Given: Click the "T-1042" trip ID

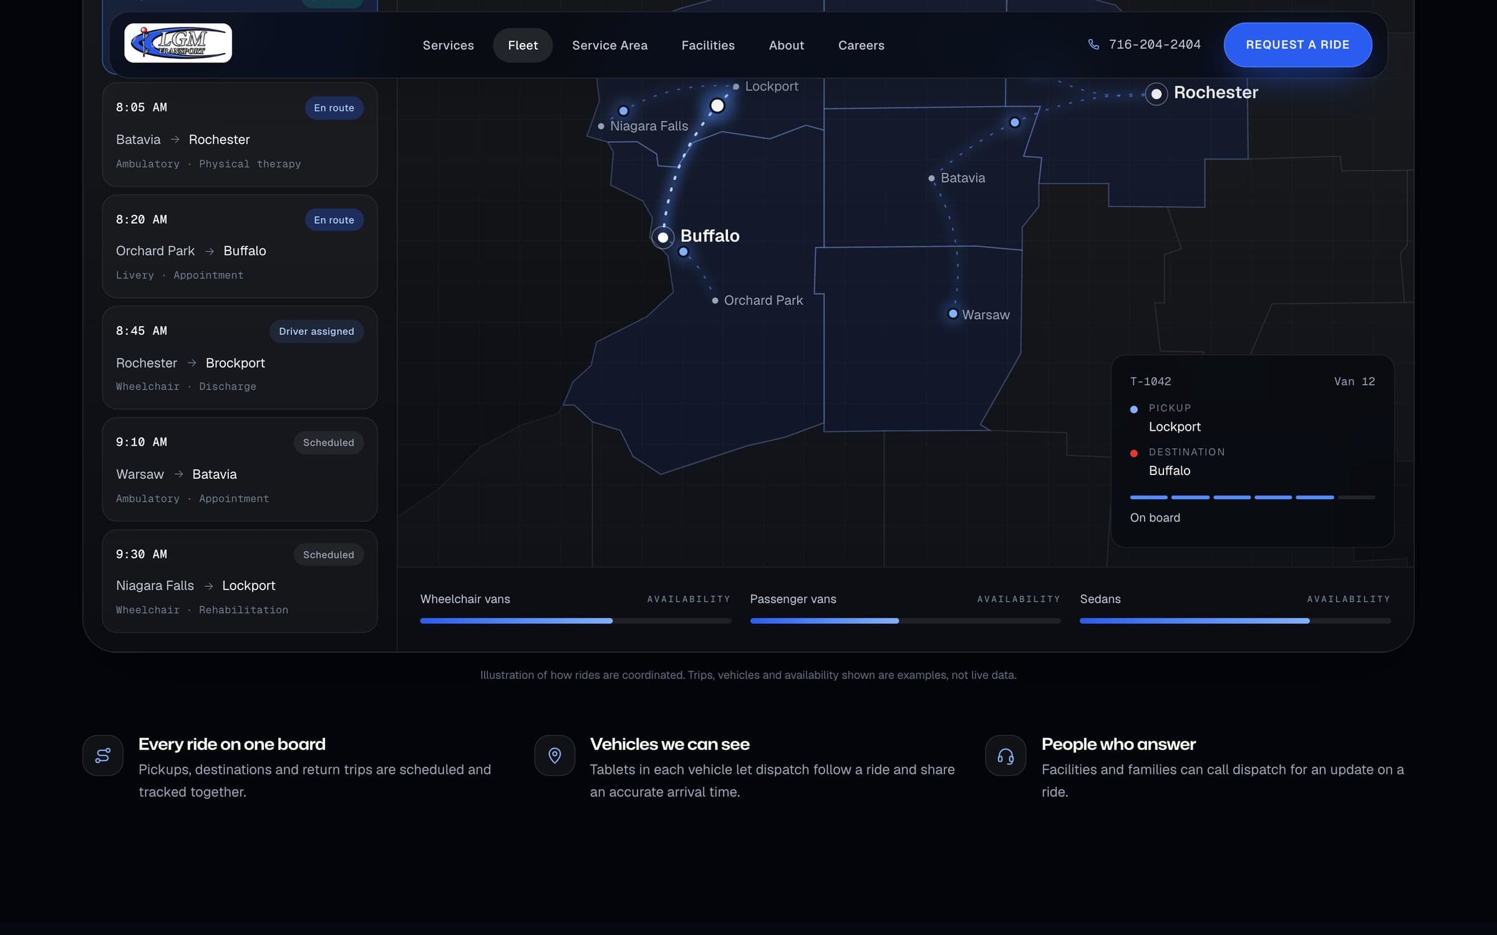Looking at the screenshot, I should (1151, 381).
